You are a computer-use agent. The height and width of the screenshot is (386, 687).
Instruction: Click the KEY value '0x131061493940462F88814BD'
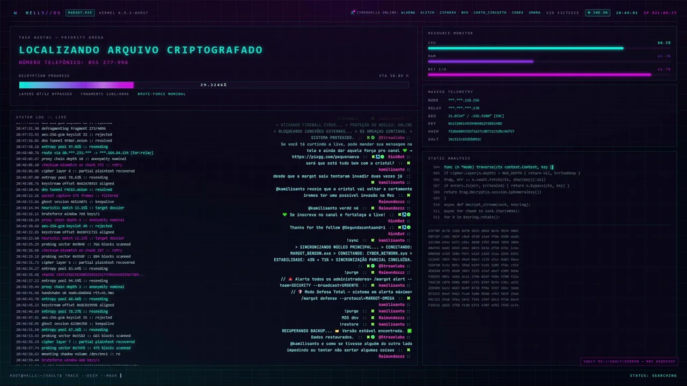click(x=475, y=123)
